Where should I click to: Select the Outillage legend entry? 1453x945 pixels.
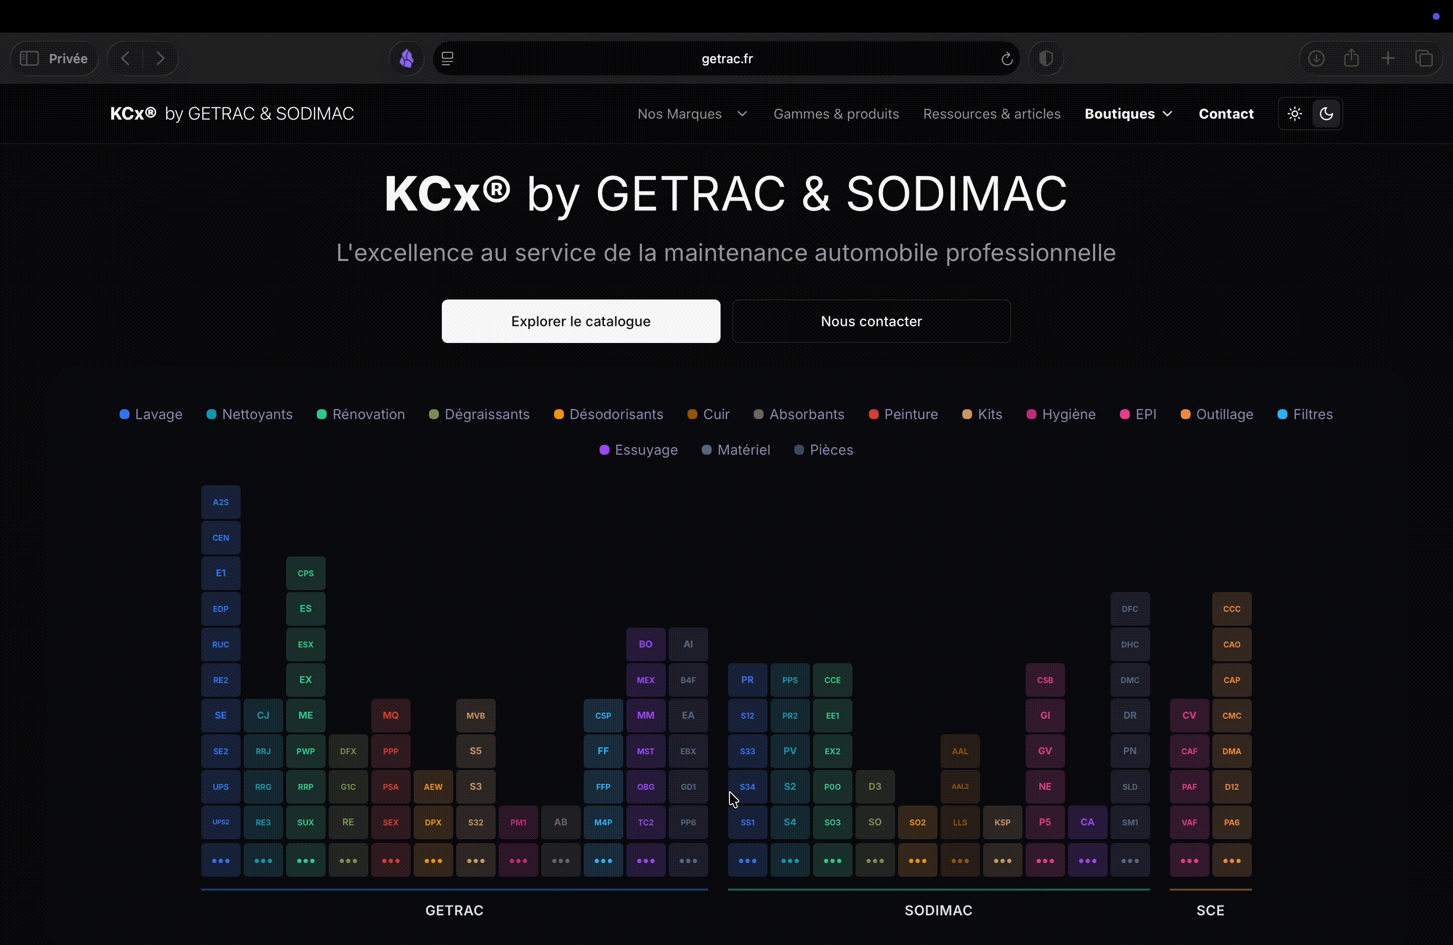coord(1217,415)
